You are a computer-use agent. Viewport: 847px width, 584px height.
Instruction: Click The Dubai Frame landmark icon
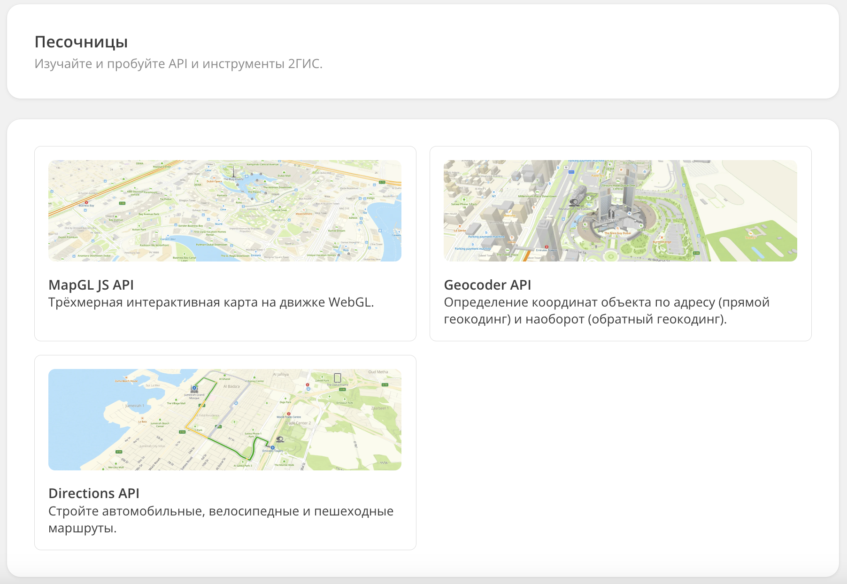[337, 378]
